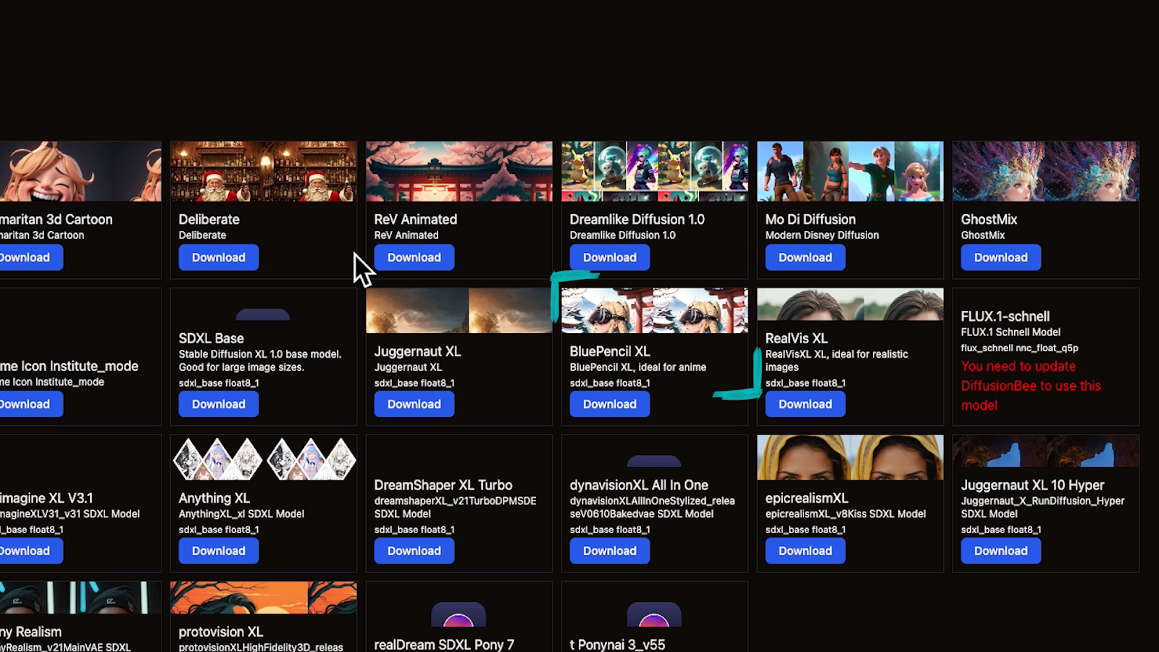Open Mo Di Diffusion character preview
1159x652 pixels.
tap(850, 171)
